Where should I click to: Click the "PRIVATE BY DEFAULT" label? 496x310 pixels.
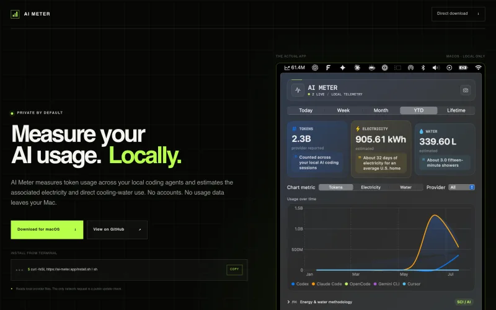(x=40, y=113)
